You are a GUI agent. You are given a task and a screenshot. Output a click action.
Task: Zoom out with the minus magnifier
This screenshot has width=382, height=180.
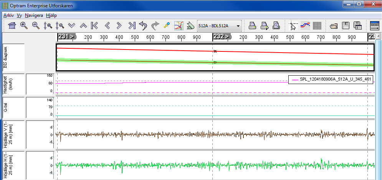pos(36,26)
